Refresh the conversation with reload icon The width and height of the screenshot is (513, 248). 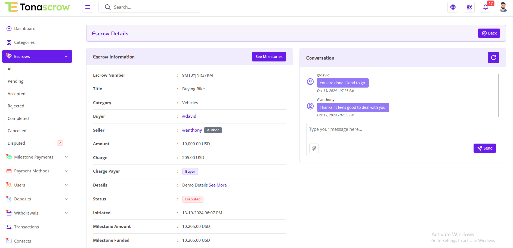[493, 58]
